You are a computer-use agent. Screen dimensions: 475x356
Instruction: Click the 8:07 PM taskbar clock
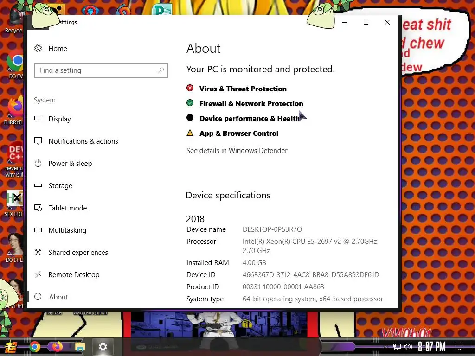tap(432, 347)
